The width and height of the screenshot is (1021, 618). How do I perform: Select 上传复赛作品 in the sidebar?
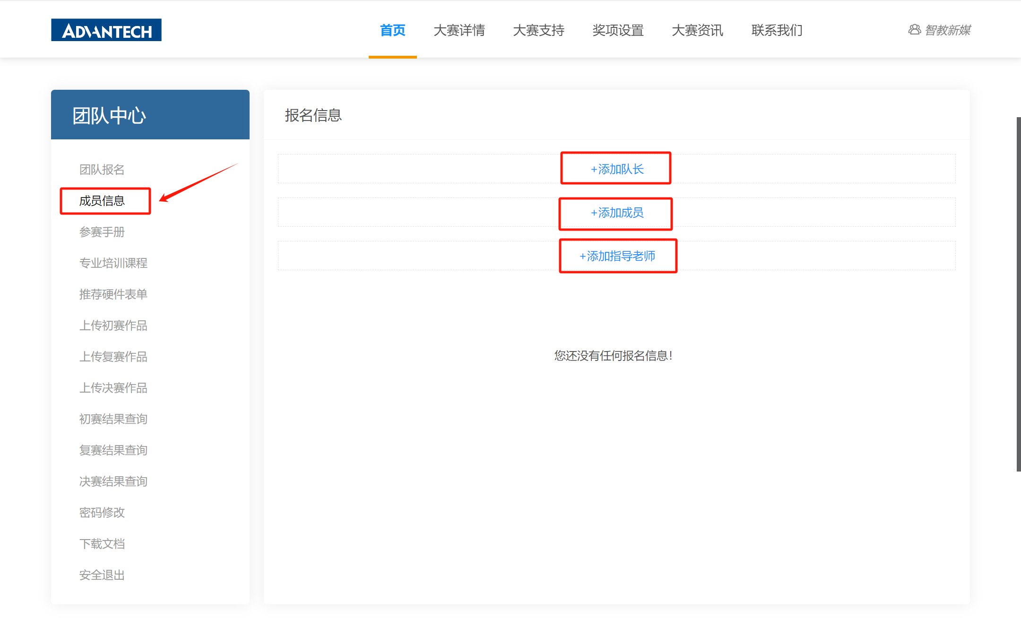pyautogui.click(x=113, y=357)
